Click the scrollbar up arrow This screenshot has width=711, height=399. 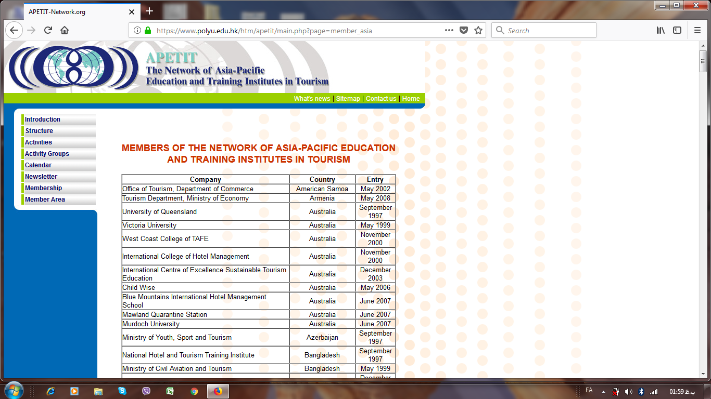click(703, 45)
